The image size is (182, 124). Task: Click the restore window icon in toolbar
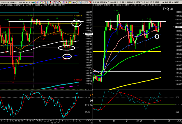[x=86, y=2]
